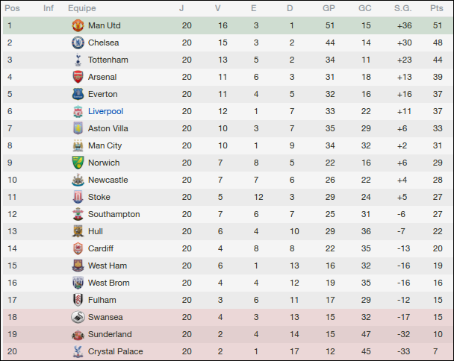Click the Inf column header
The image size is (454, 361).
pyautogui.click(x=49, y=8)
